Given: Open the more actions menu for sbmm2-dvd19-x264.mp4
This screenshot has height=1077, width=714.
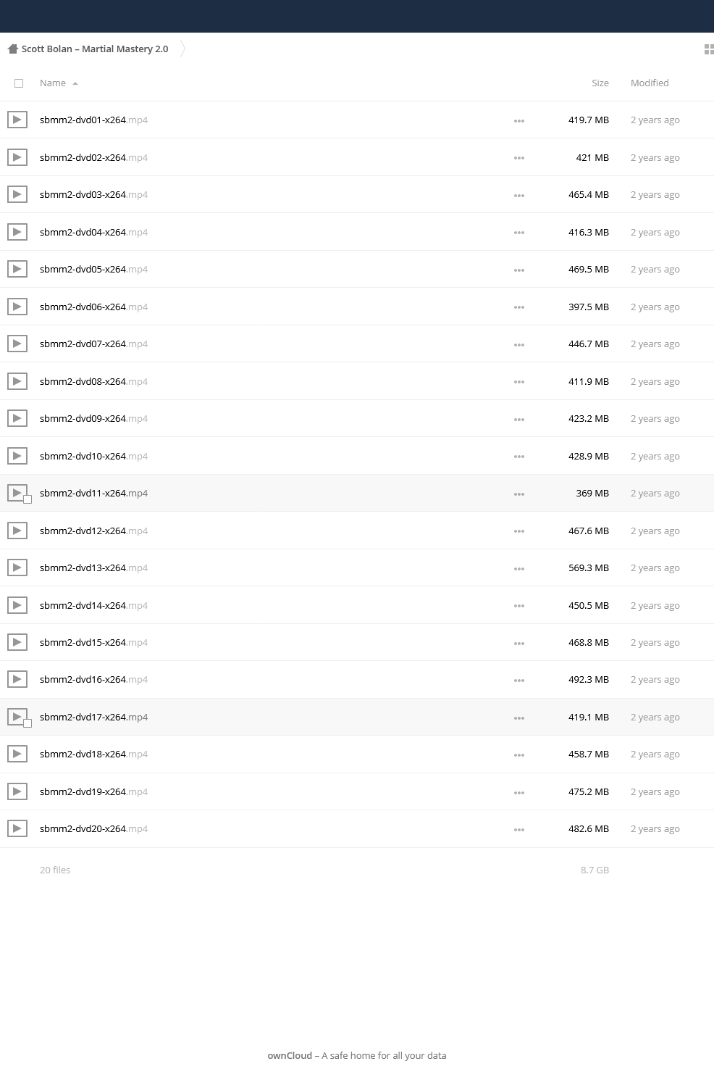Looking at the screenshot, I should 519,793.
